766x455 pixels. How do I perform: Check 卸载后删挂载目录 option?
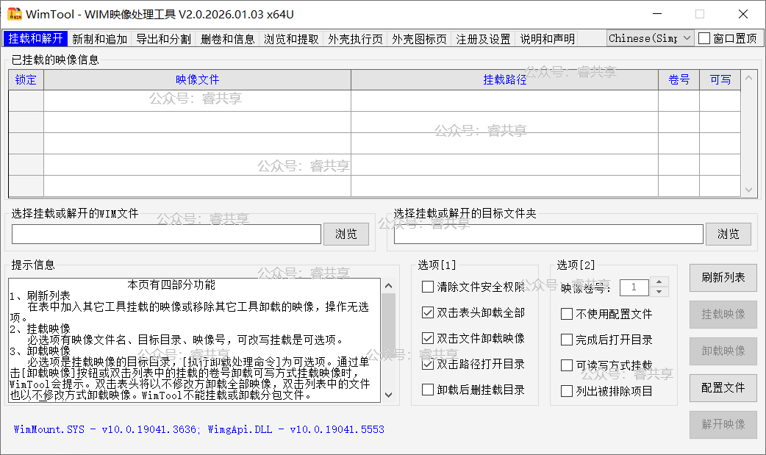(x=428, y=390)
